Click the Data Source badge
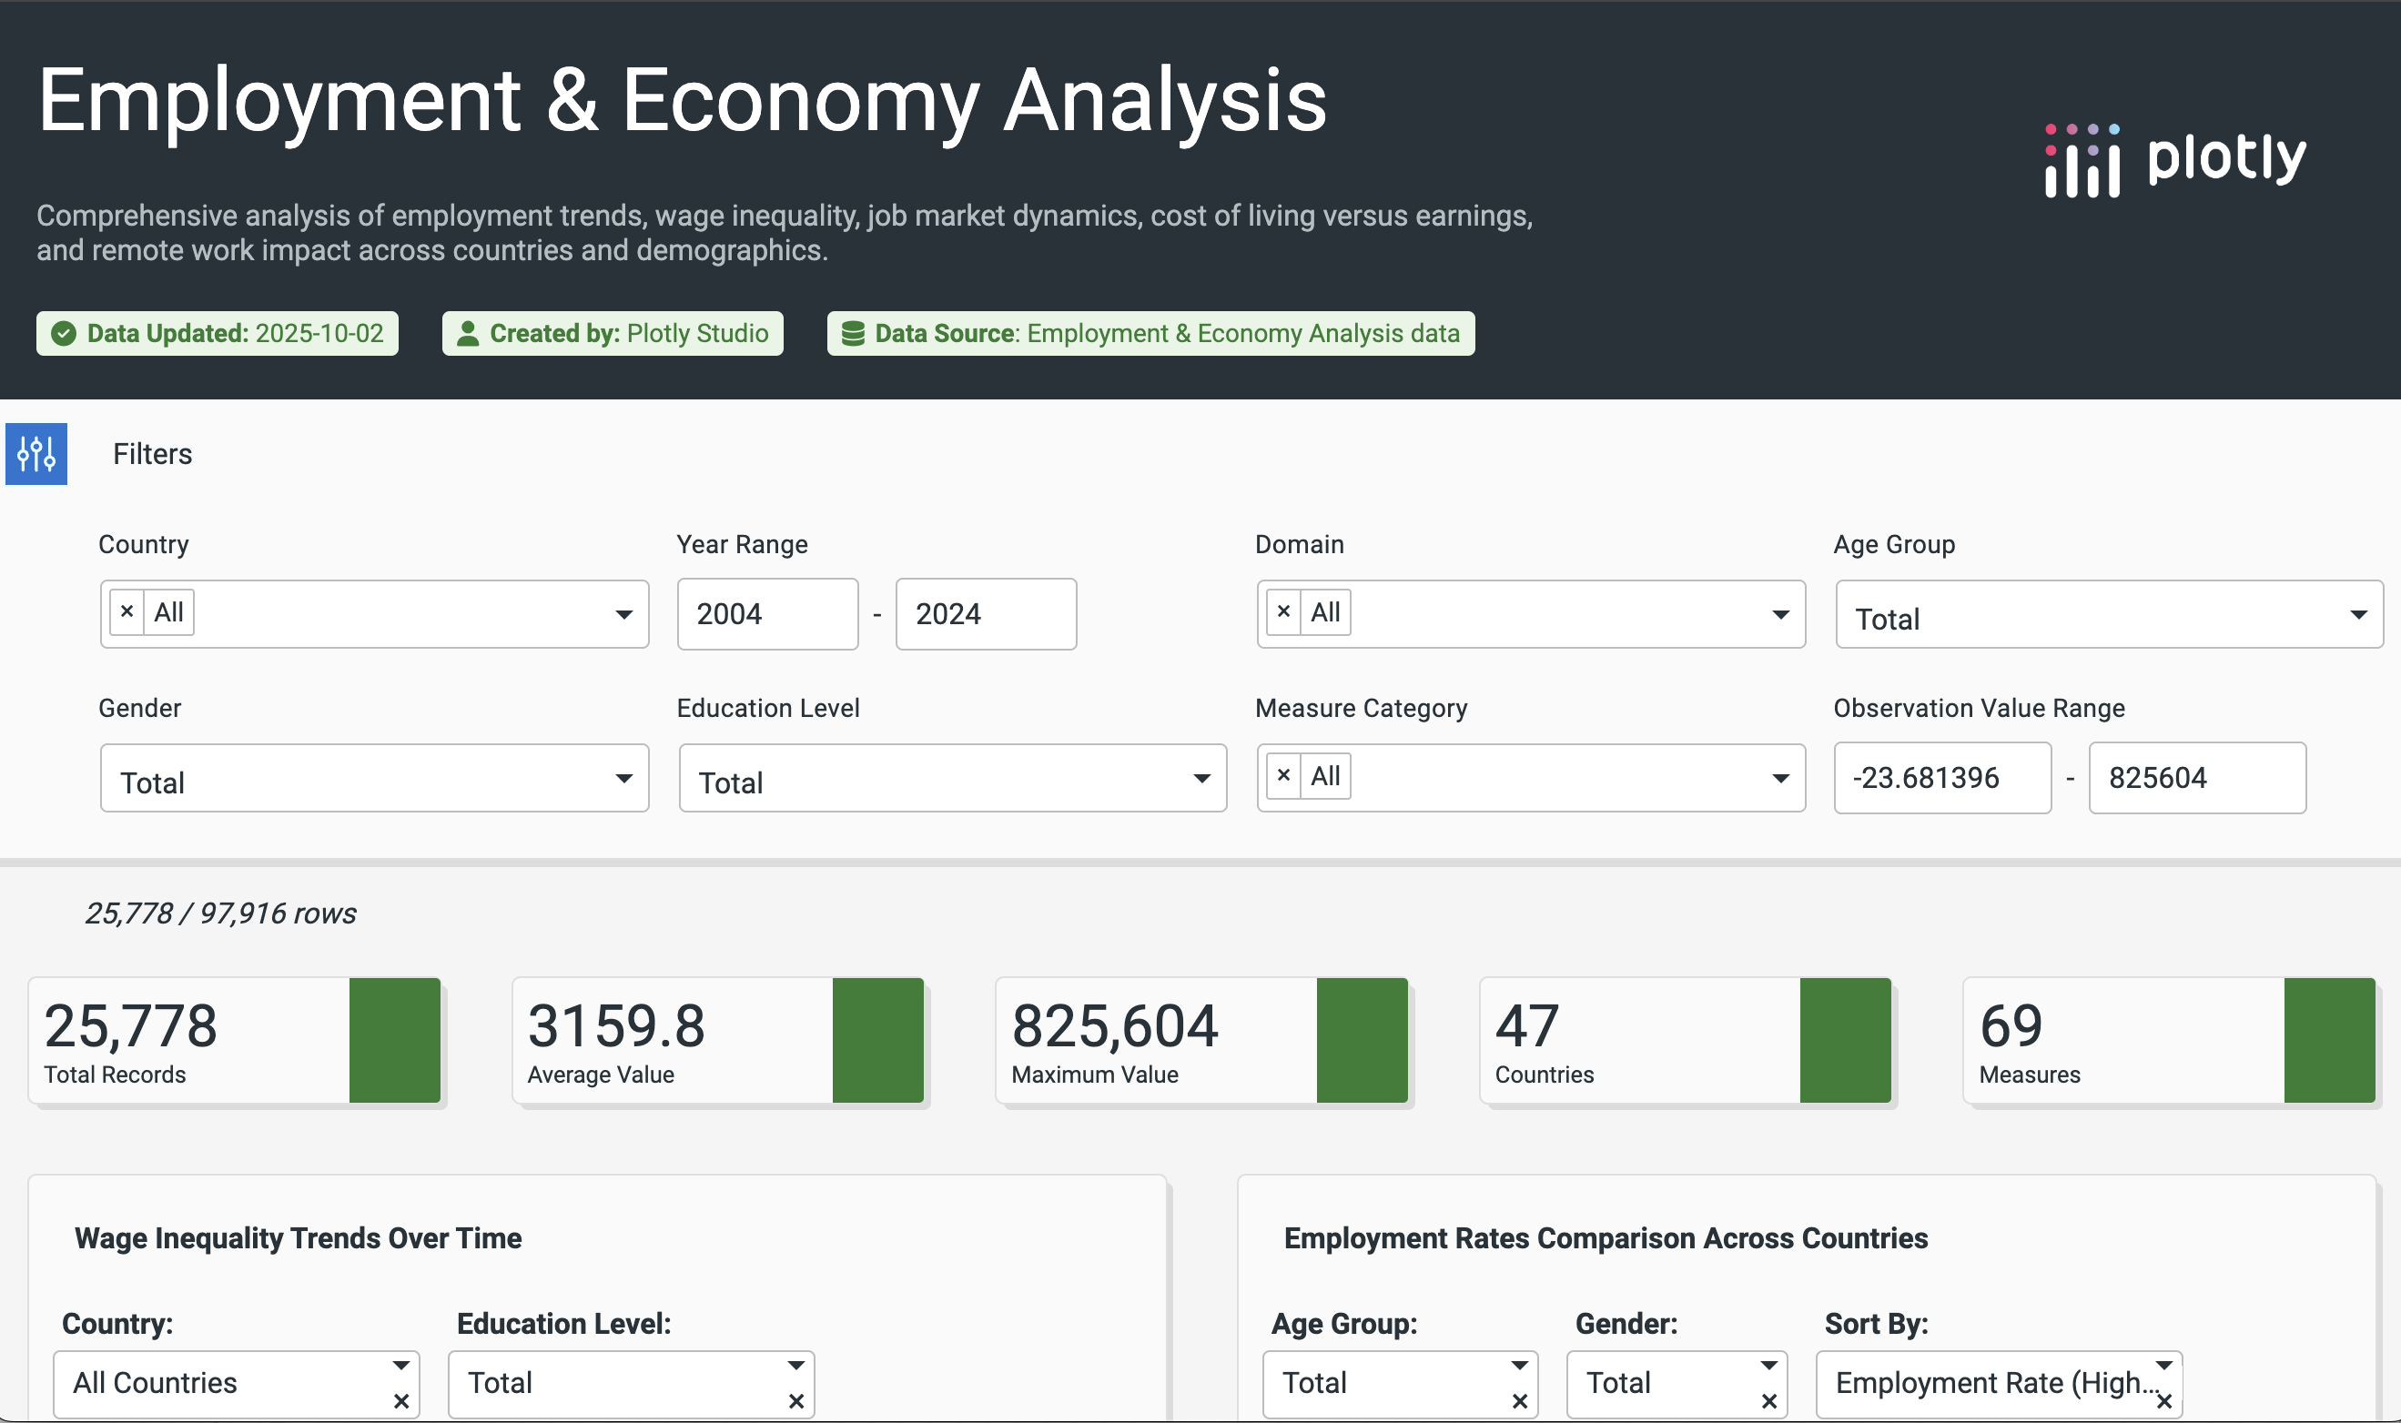The image size is (2401, 1423). pos(1150,334)
